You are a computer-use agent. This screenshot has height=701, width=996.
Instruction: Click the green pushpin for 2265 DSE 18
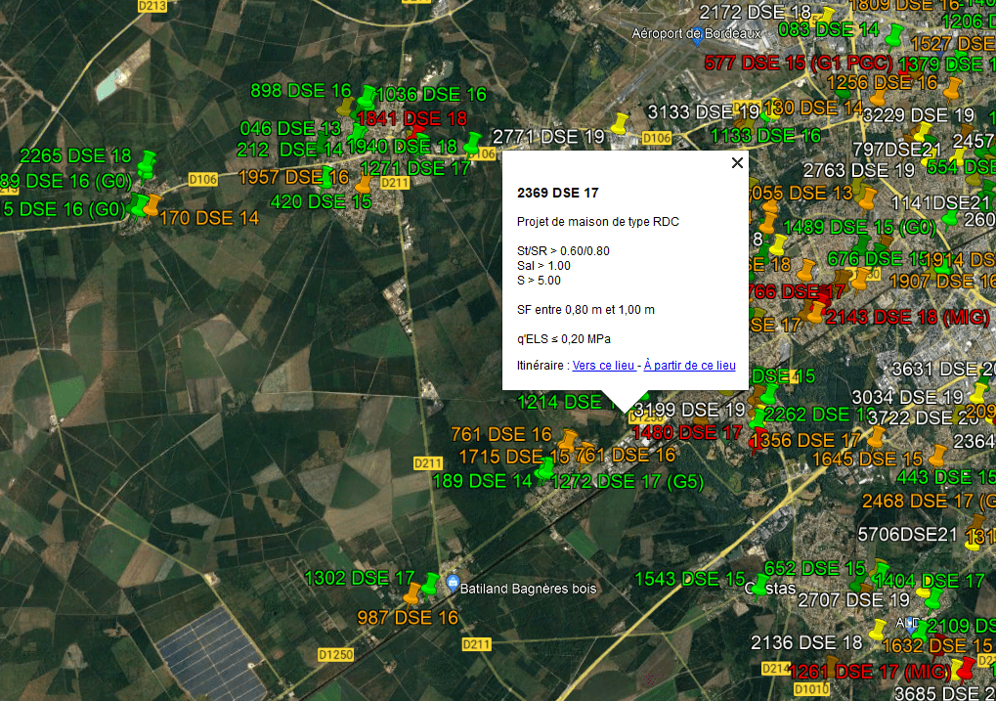coord(147,161)
